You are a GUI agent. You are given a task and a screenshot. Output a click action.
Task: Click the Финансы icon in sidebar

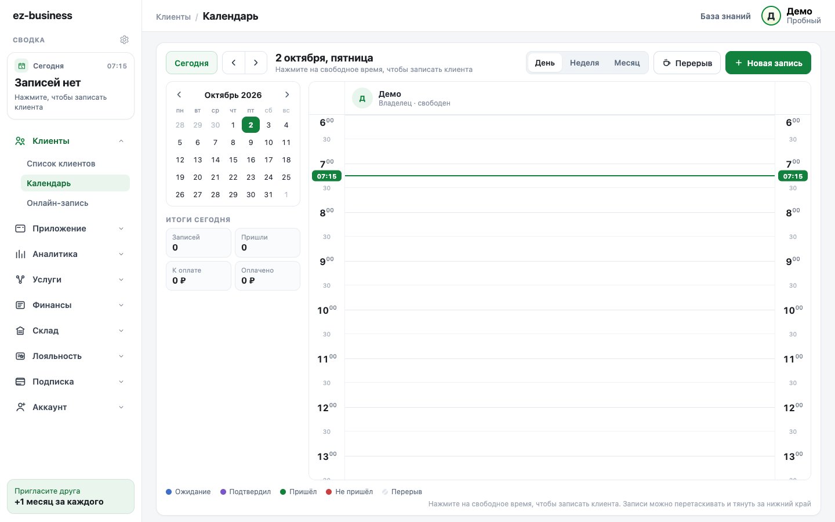20,305
